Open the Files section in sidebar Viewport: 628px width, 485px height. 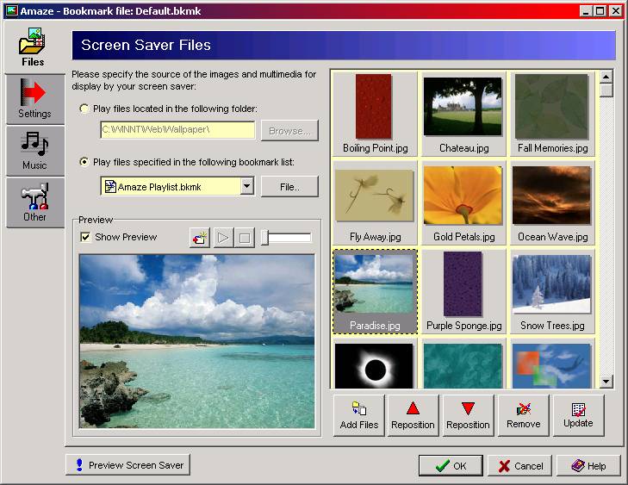[33, 48]
